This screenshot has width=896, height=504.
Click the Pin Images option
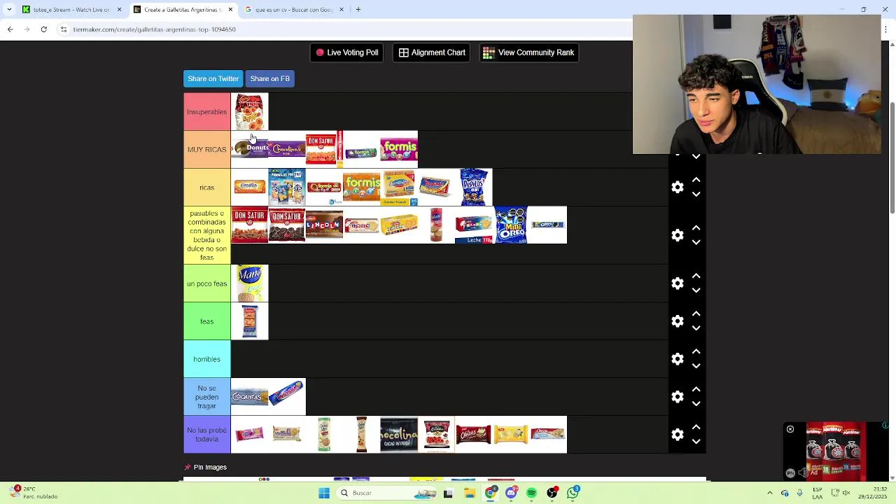[x=205, y=467]
